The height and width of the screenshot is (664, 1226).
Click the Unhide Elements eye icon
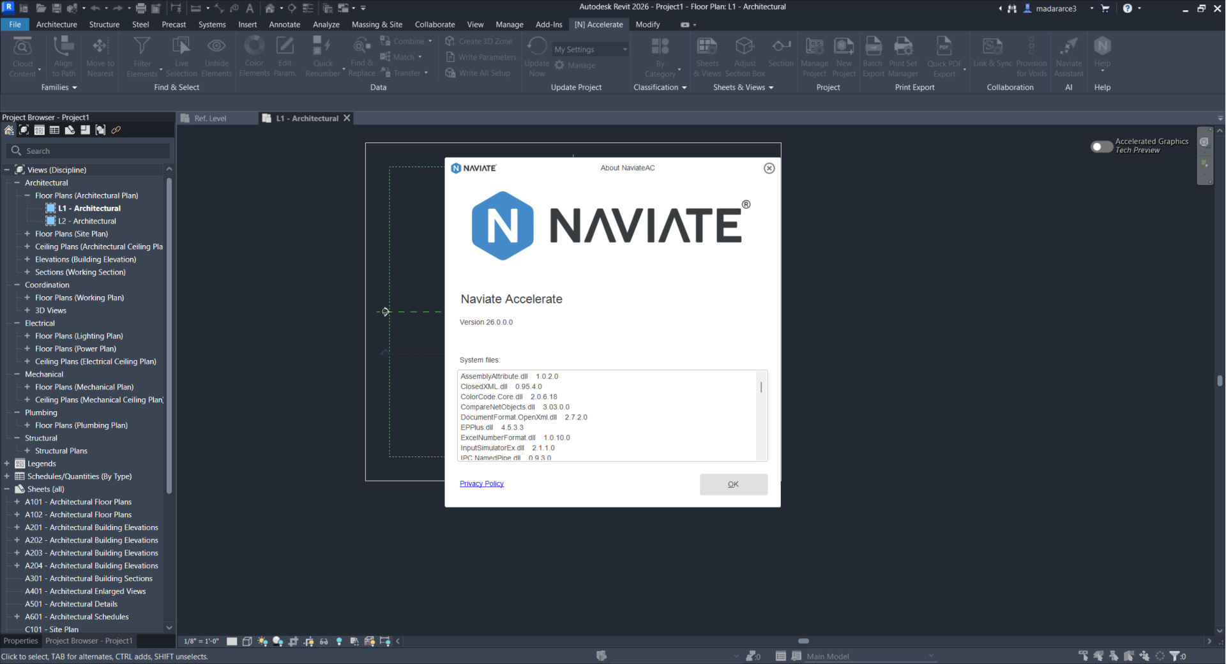pyautogui.click(x=216, y=47)
